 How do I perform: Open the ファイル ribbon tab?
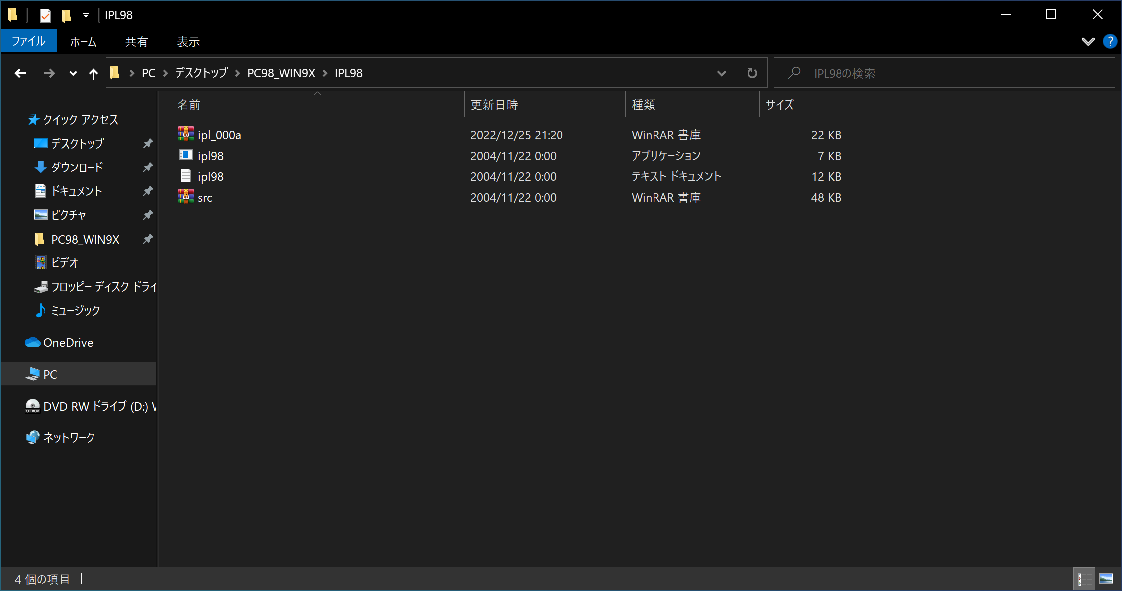pos(29,41)
